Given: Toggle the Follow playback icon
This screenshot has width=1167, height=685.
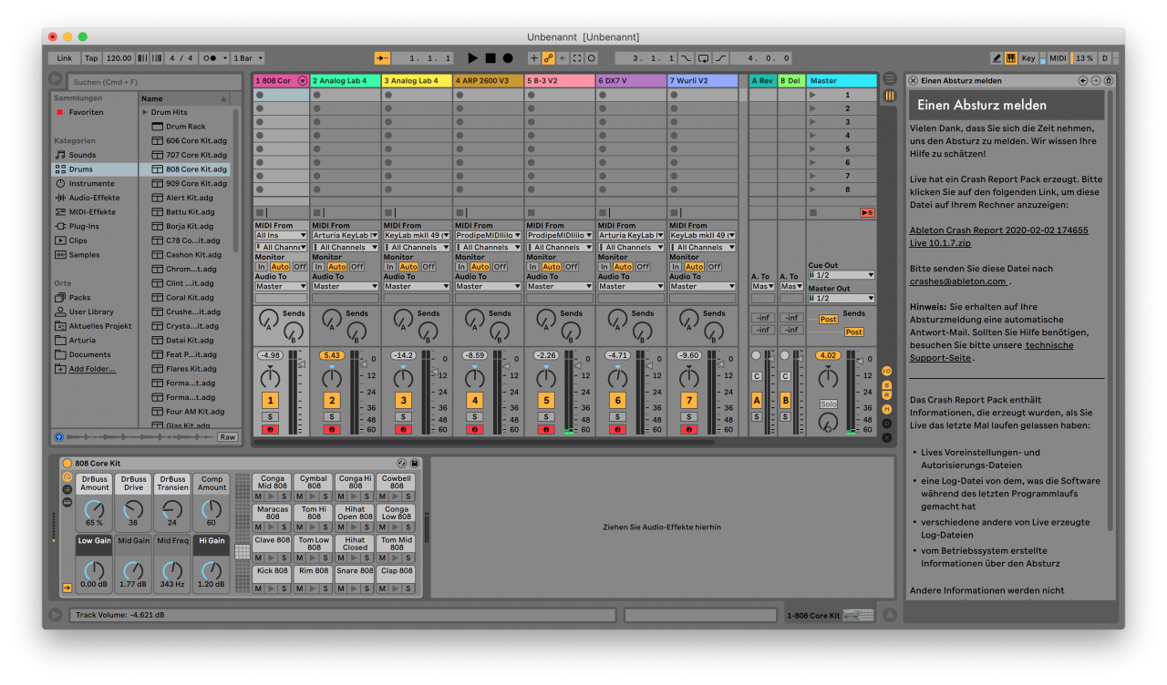Looking at the screenshot, I should coord(383,57).
